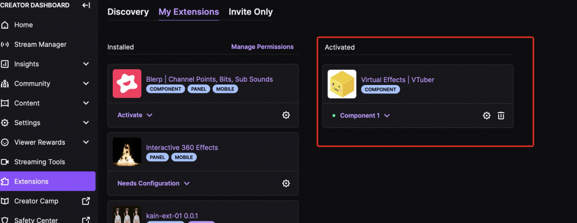
Task: Open the Needs Configuration dropdown
Action: pyautogui.click(x=153, y=183)
